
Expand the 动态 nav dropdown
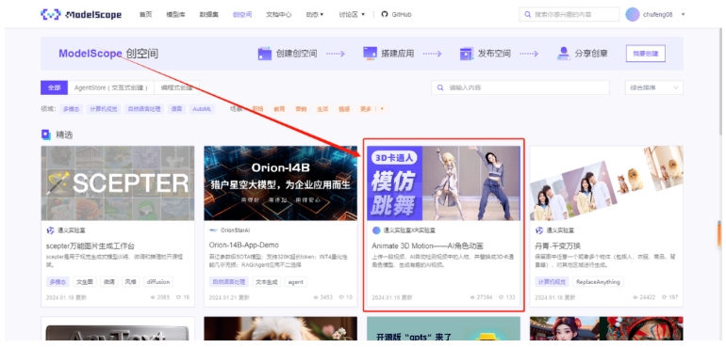pyautogui.click(x=315, y=14)
